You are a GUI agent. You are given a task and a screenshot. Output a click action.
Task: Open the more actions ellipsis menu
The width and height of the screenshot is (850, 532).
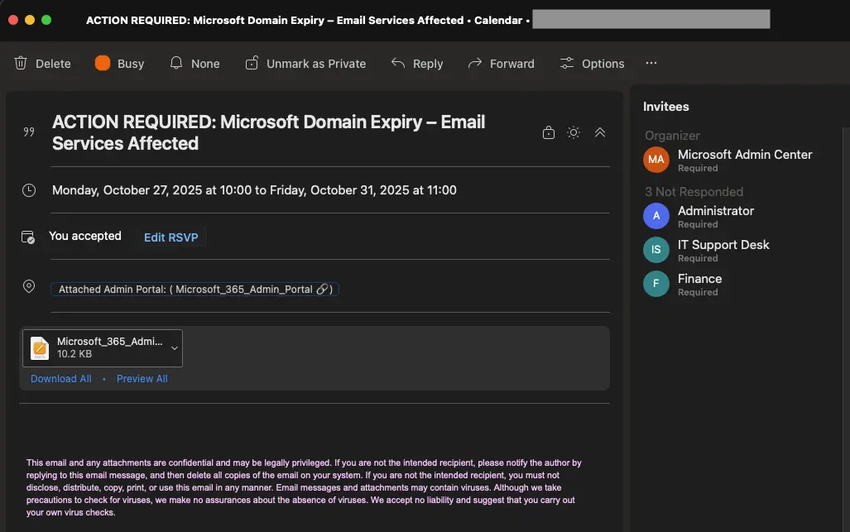[x=651, y=64]
